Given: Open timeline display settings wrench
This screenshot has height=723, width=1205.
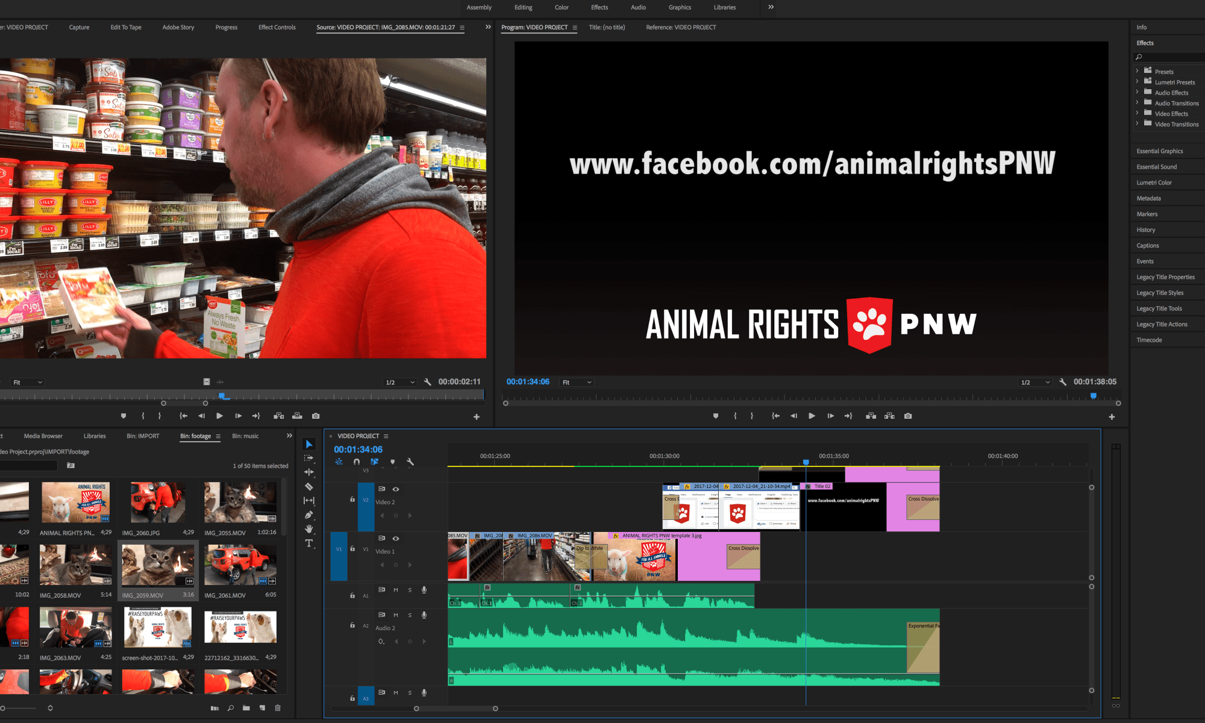Looking at the screenshot, I should coord(410,462).
